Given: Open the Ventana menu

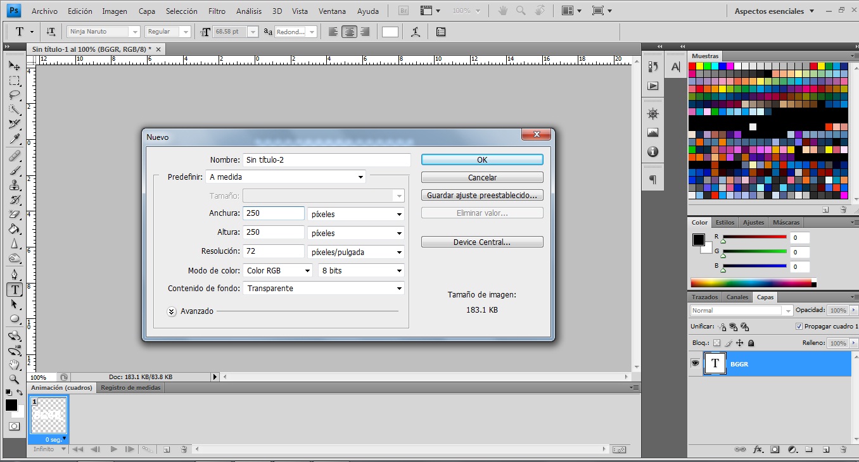Looking at the screenshot, I should point(333,11).
